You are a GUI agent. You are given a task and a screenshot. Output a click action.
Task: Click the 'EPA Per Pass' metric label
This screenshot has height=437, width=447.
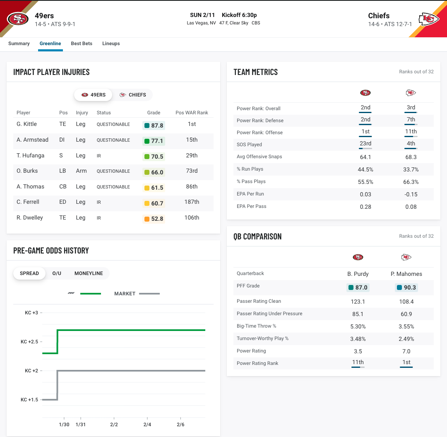pos(252,206)
